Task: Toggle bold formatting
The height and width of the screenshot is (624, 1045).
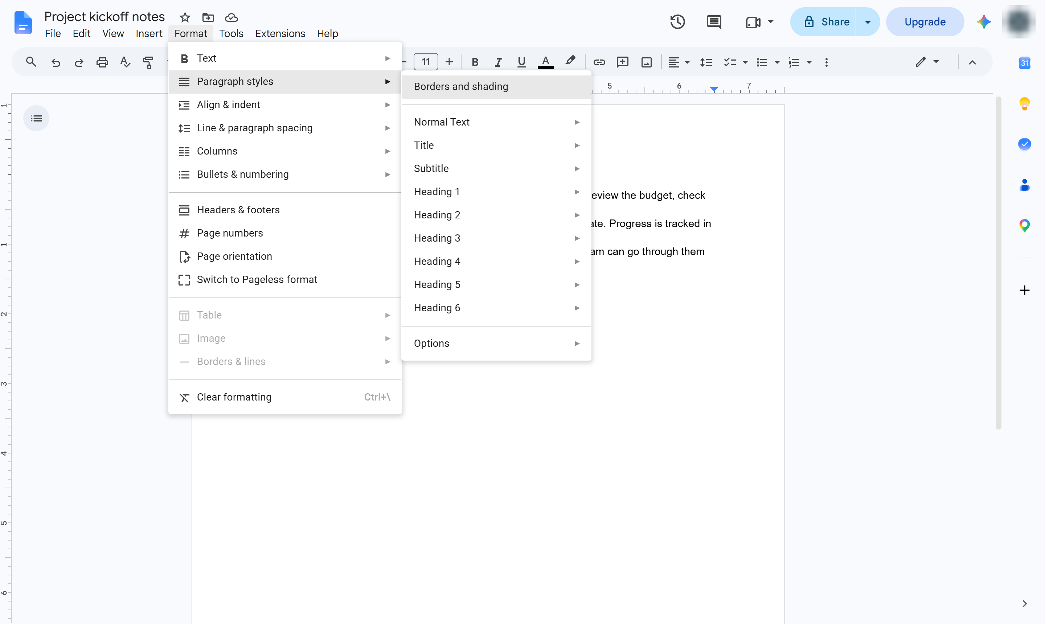Action: pyautogui.click(x=475, y=62)
